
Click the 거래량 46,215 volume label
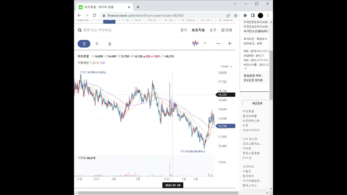pos(86,158)
